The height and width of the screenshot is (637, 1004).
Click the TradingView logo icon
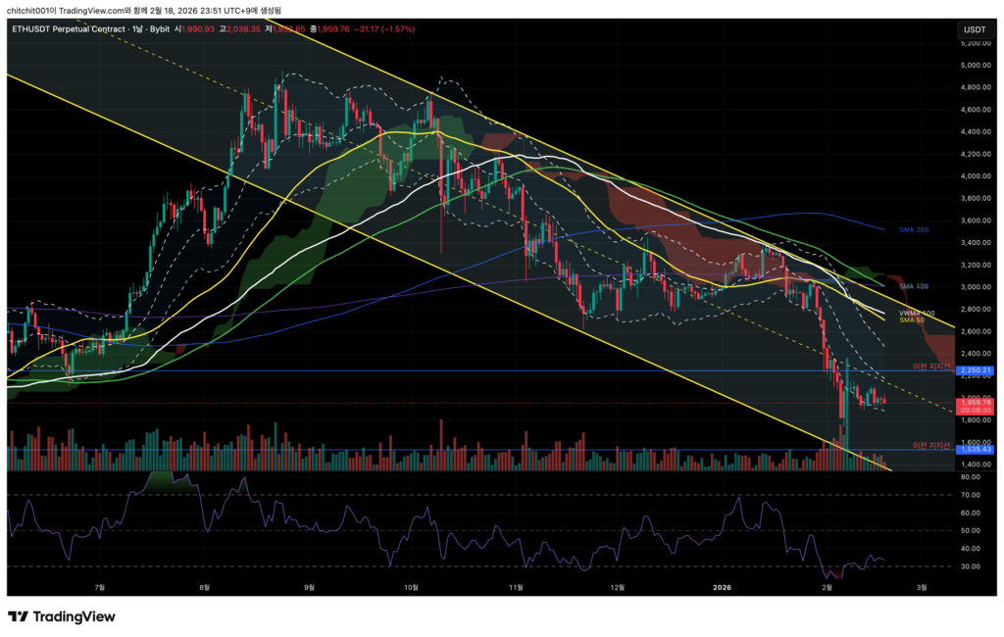pos(18,616)
